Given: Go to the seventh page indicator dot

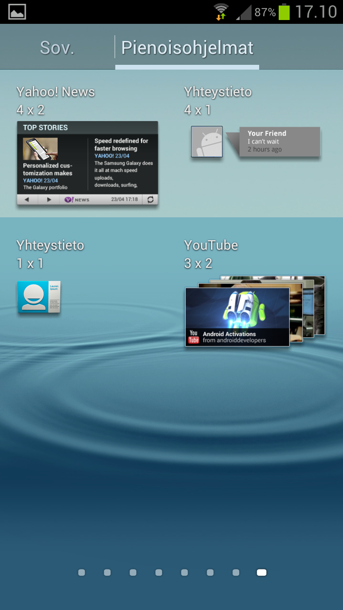Looking at the screenshot, I should [236, 572].
